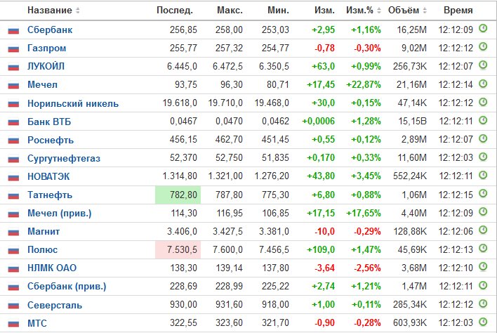
Task: Click the Russian flag next to Газпром
Action: [13, 49]
